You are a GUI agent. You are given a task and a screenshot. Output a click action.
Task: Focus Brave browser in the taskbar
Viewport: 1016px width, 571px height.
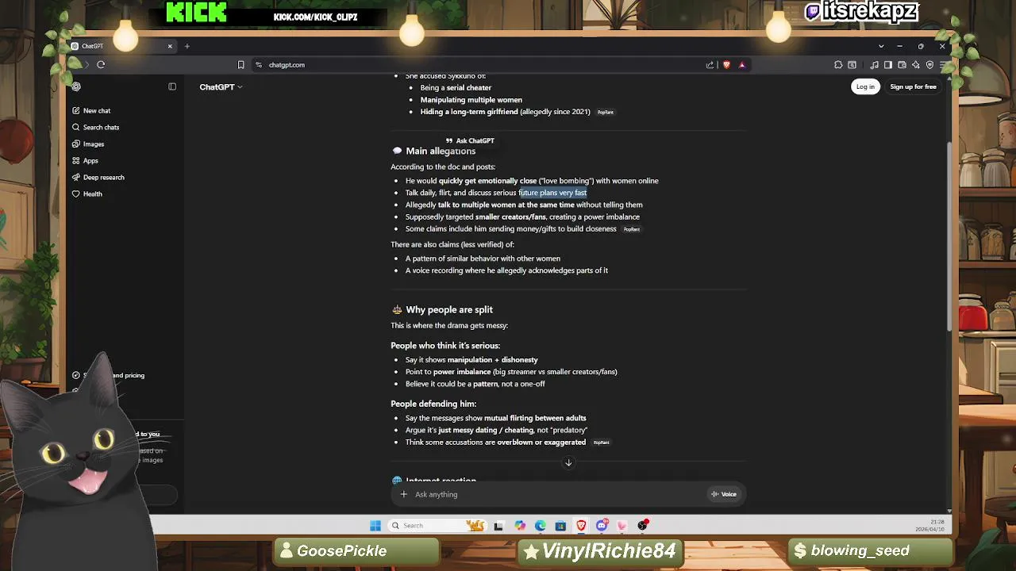click(581, 525)
